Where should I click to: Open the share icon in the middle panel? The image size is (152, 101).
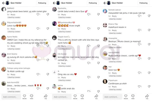click(96, 96)
